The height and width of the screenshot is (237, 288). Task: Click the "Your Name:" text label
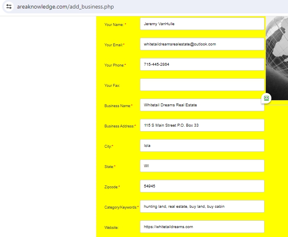pyautogui.click(x=114, y=25)
